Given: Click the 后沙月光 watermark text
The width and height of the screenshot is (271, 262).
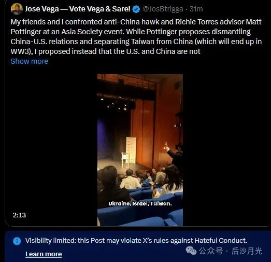Looking at the screenshot, I should 247,251.
